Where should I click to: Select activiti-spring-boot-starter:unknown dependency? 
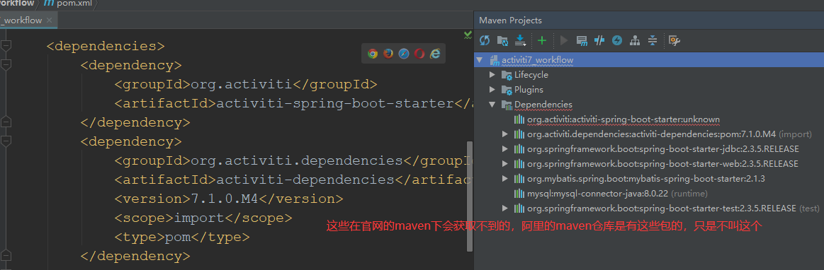pyautogui.click(x=623, y=119)
